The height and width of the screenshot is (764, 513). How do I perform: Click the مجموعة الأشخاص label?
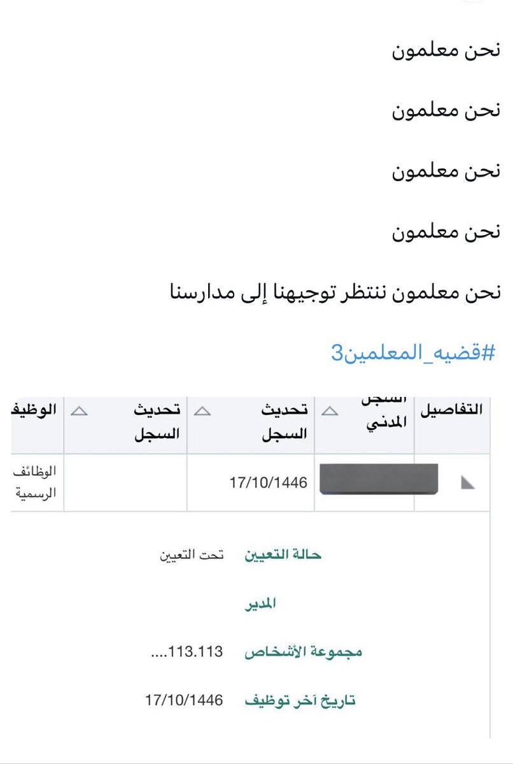coord(303,652)
